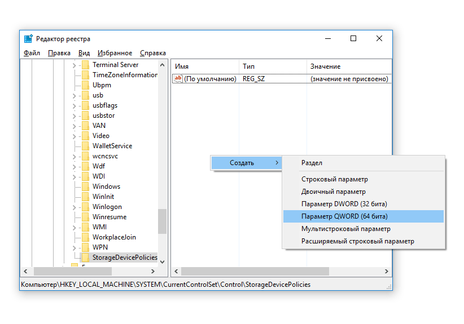
Task: Expand the Wdf key arrow
Action: [74, 166]
